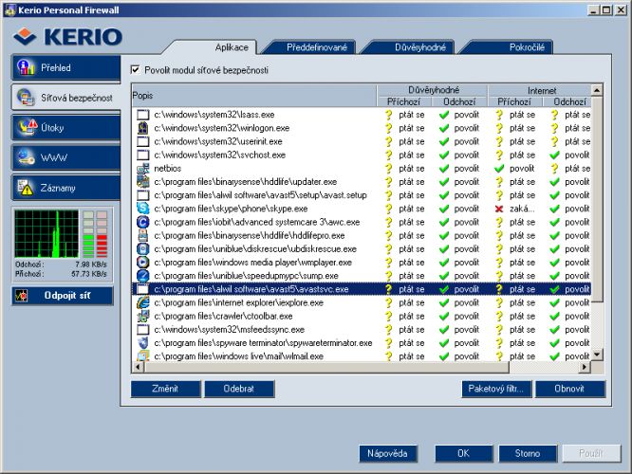Click the Internet Odchozí column header
The width and height of the screenshot is (632, 474).
point(567,101)
